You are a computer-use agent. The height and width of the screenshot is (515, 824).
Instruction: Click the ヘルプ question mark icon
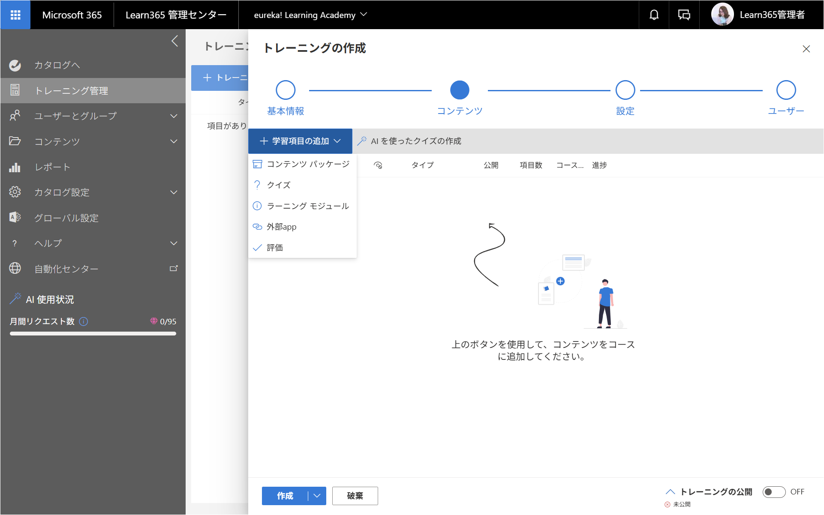[15, 243]
